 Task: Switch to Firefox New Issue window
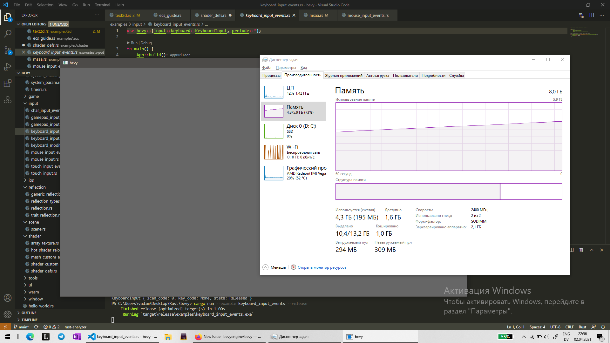(228, 337)
